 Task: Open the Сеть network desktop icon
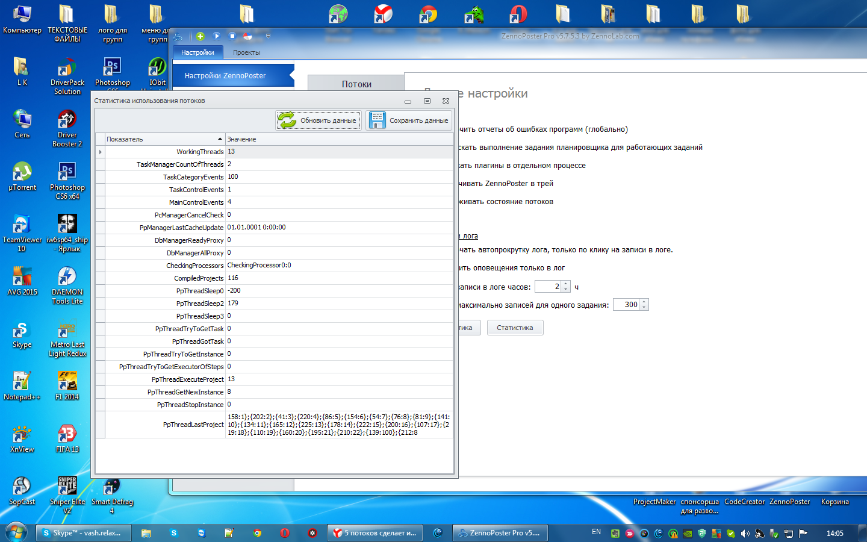(x=22, y=124)
